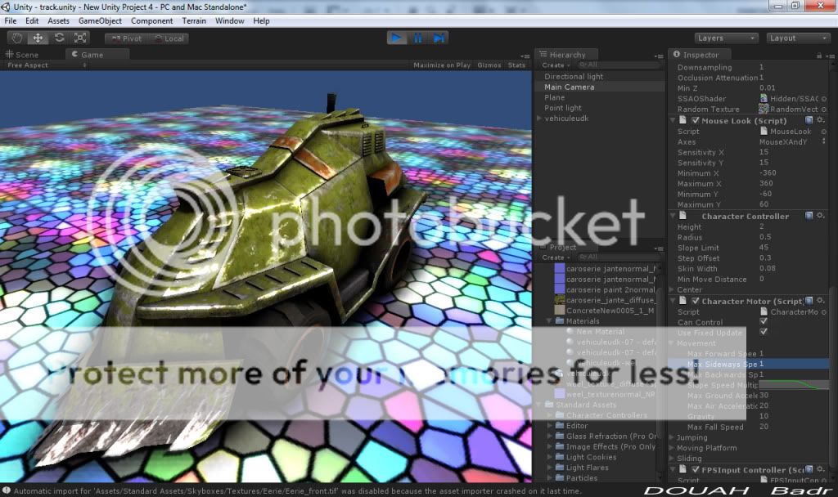
Task: Expand the vehiculeudk hierarchy item
Action: coord(538,119)
